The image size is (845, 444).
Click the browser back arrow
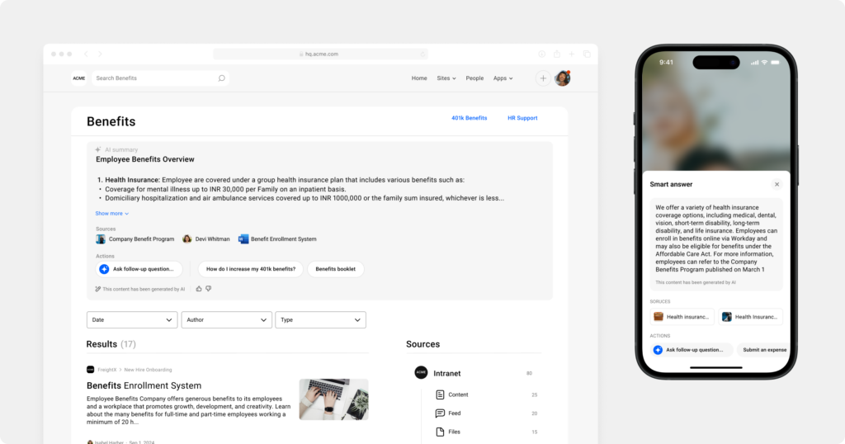click(x=86, y=54)
